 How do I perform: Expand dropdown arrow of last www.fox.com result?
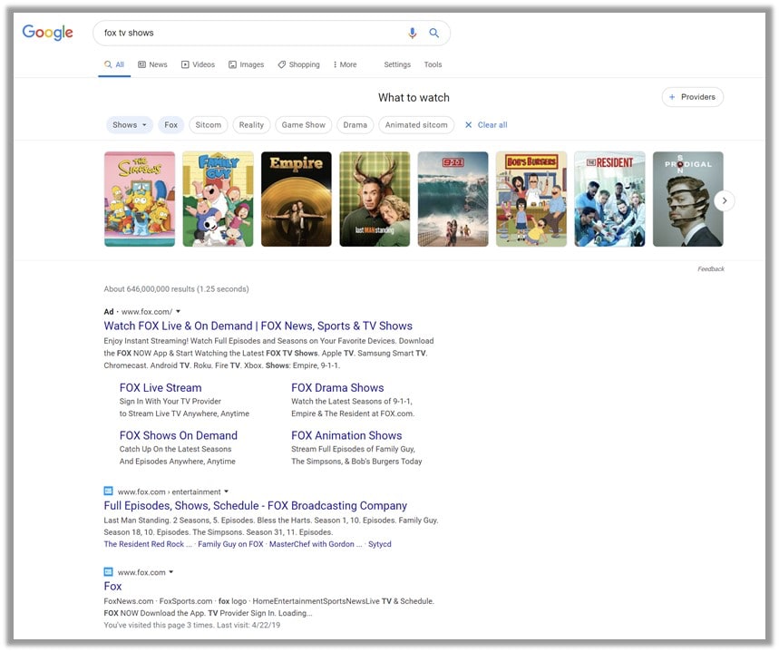(171, 572)
